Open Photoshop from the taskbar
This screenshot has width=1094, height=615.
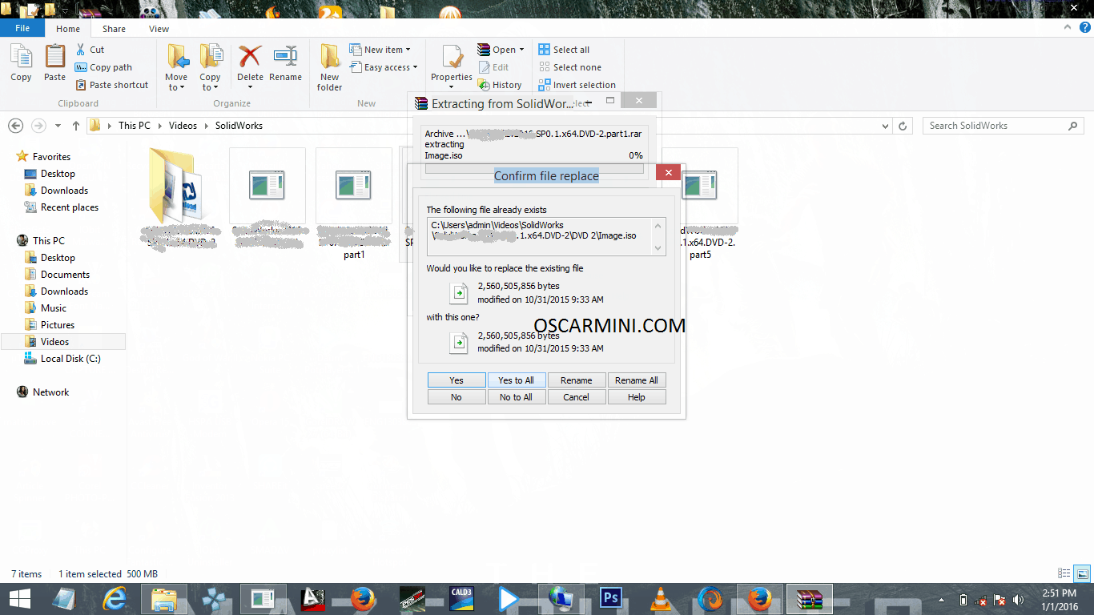click(x=611, y=598)
